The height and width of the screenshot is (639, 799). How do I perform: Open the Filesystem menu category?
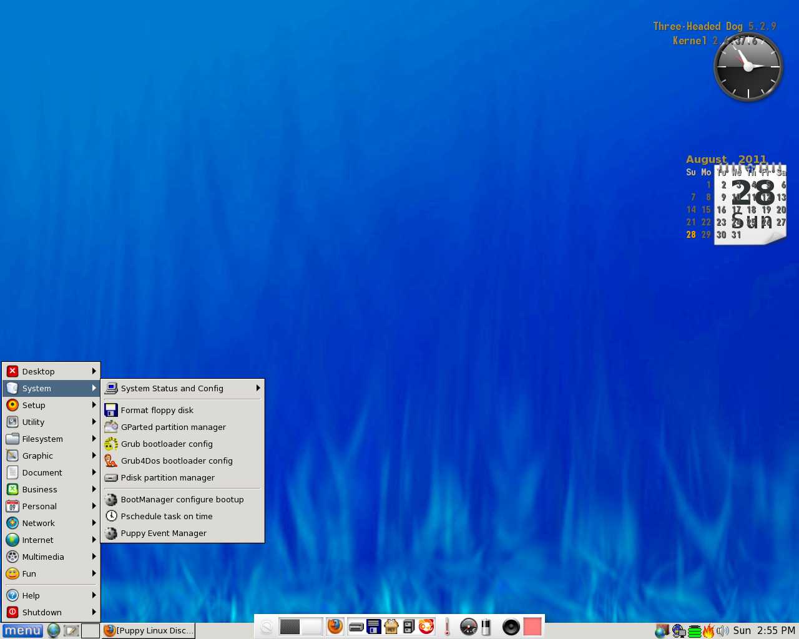(x=51, y=439)
